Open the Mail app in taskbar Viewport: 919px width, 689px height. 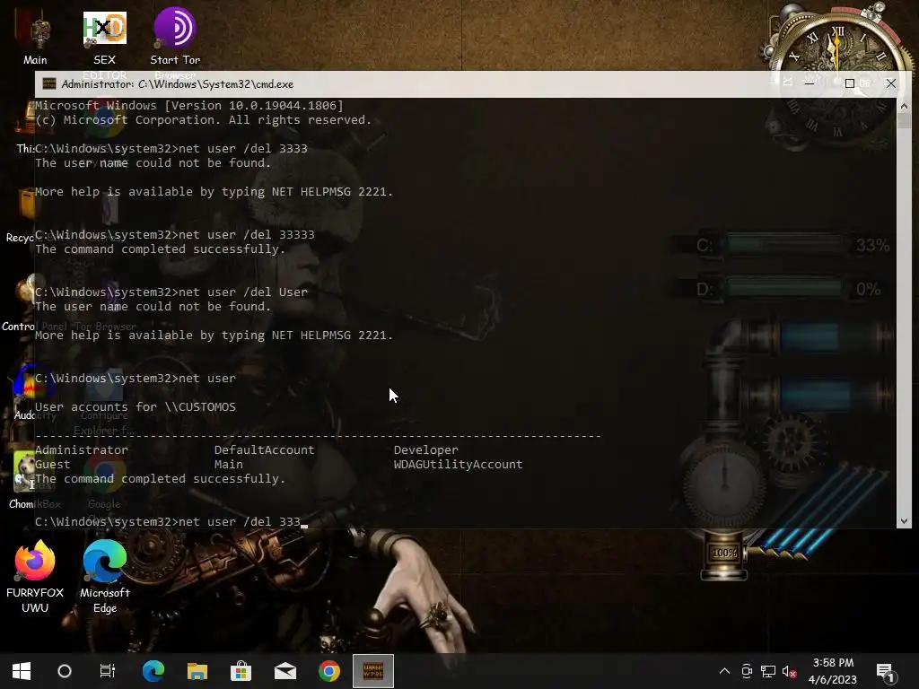coord(285,671)
